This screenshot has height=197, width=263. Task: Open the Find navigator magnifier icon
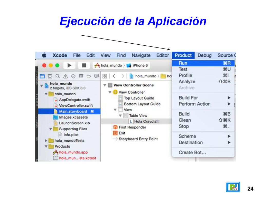pyautogui.click(x=58, y=76)
